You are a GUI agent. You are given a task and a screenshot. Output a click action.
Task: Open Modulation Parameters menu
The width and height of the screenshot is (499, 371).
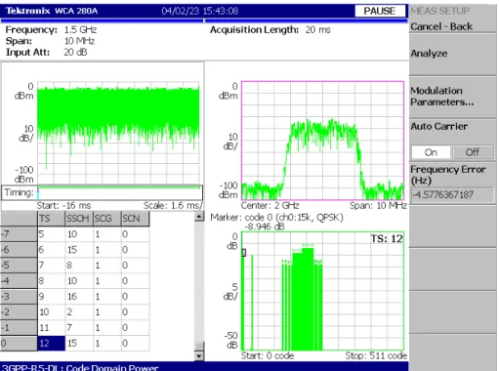[452, 97]
